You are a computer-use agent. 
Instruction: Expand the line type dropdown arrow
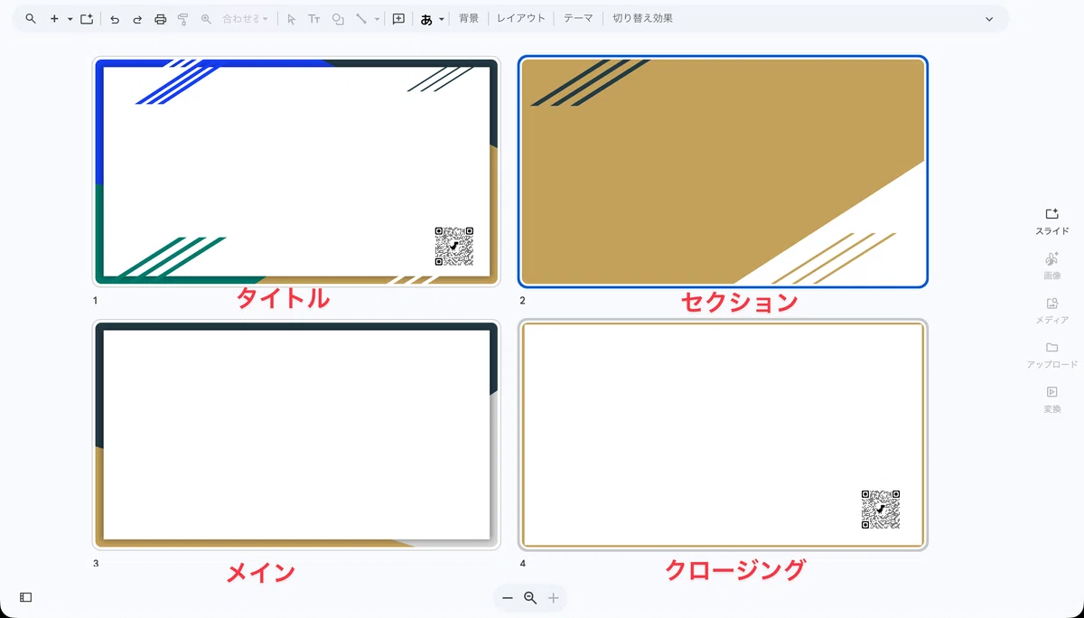tap(377, 18)
